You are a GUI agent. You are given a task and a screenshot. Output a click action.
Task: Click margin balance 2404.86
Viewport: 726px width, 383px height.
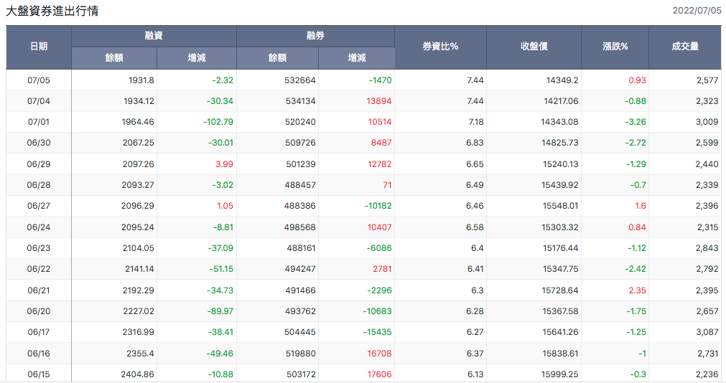137,374
